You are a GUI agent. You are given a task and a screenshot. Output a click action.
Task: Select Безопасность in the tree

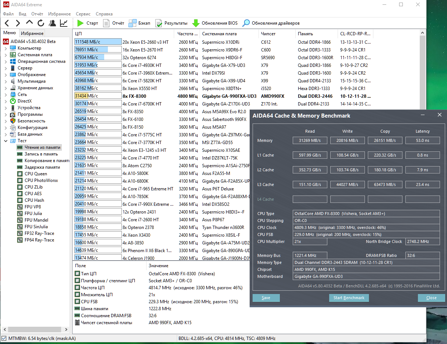tap(31, 121)
